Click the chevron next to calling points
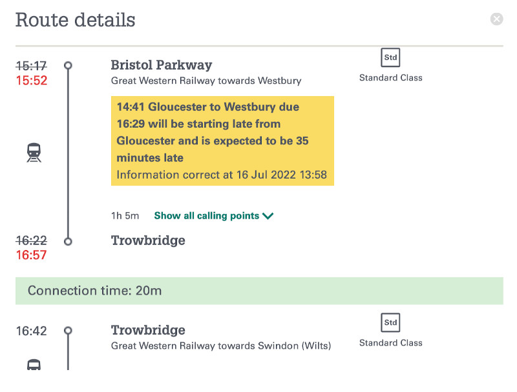This screenshot has width=517, height=392. coord(268,216)
